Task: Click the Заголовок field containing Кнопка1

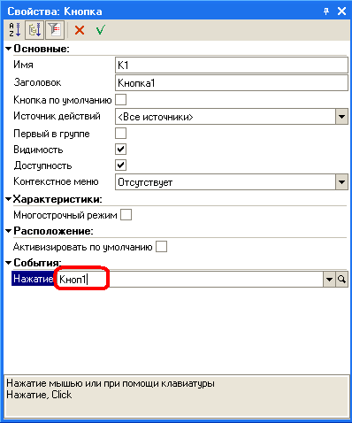Action: point(232,83)
